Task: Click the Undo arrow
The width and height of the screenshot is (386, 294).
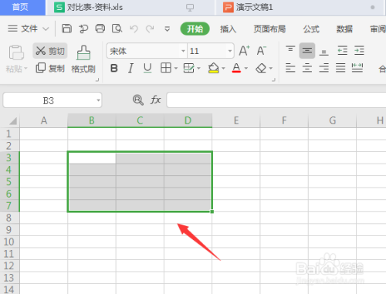Action: point(134,29)
